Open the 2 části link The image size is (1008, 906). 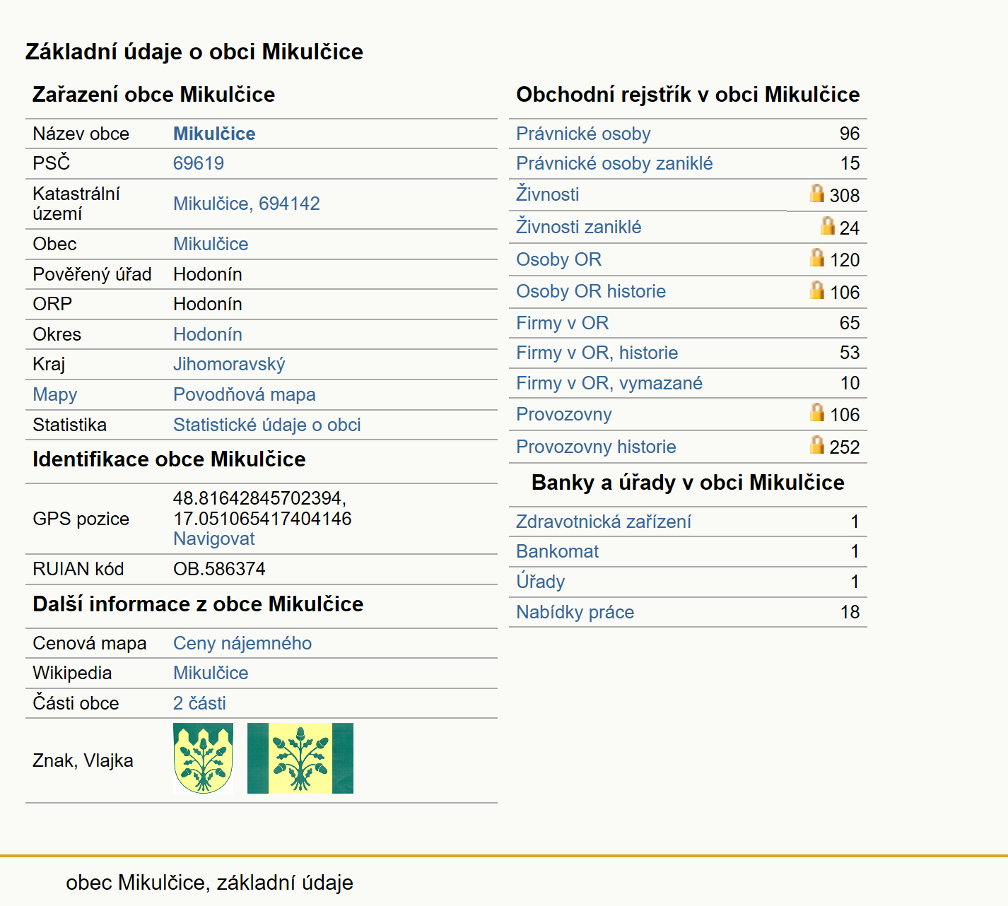[199, 703]
